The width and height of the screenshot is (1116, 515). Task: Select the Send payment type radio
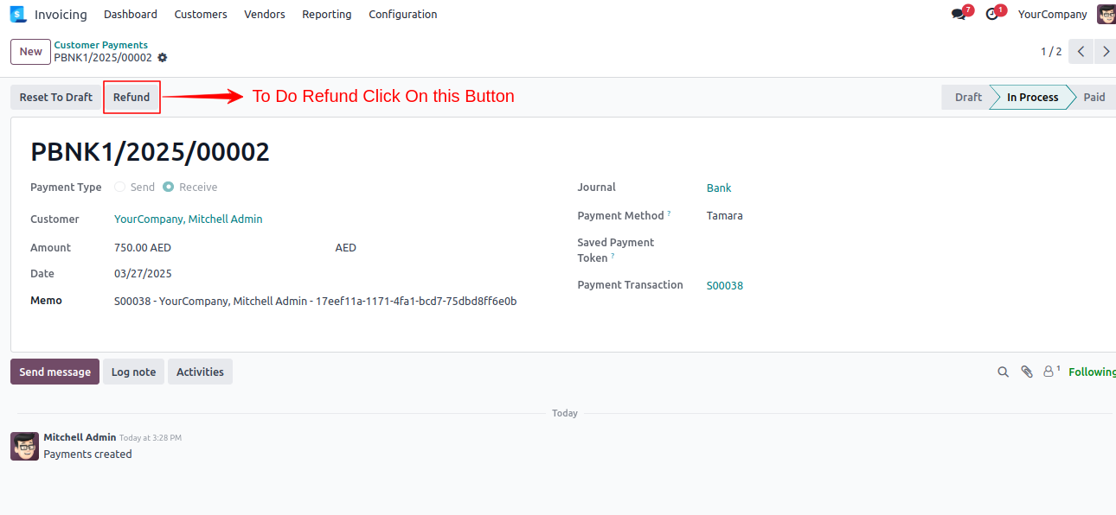tap(119, 187)
